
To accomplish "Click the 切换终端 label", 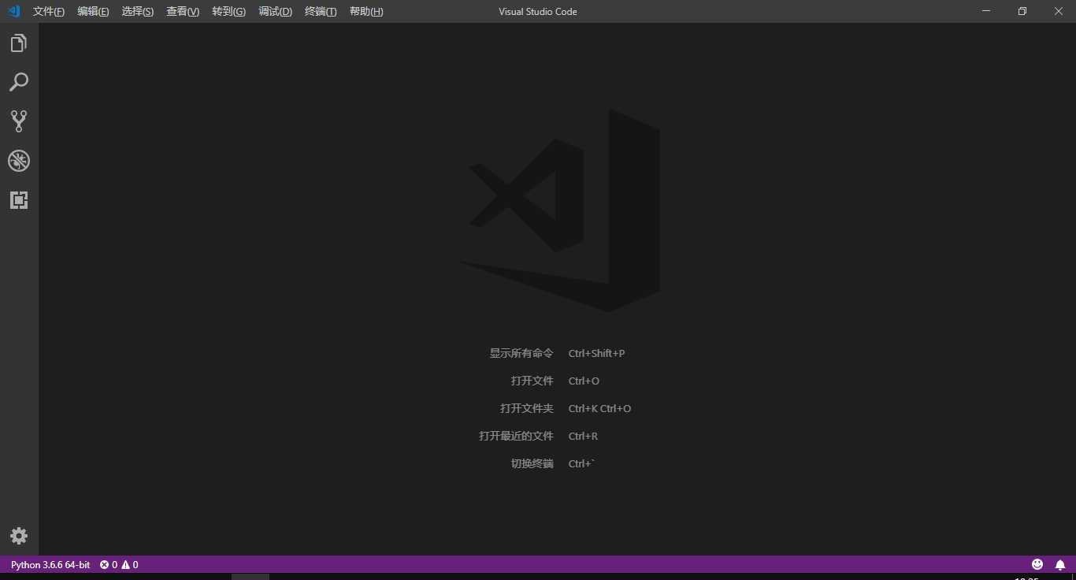I will [532, 463].
